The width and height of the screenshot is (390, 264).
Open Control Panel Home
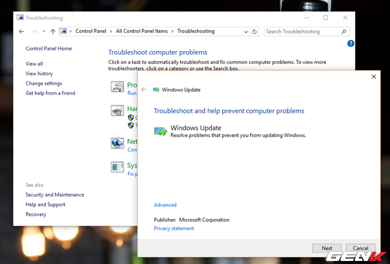point(49,49)
